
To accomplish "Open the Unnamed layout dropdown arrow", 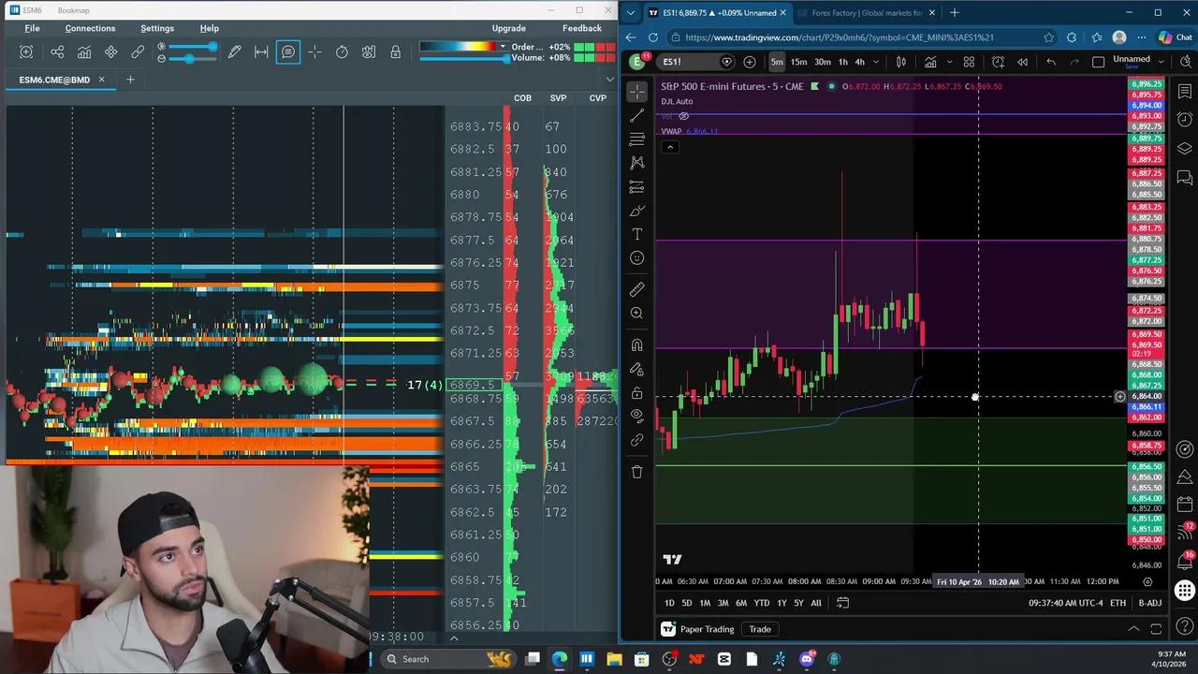I will (1161, 61).
